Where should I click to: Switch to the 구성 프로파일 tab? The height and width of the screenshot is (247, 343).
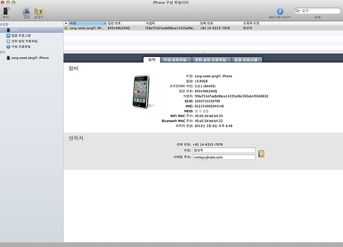175,59
